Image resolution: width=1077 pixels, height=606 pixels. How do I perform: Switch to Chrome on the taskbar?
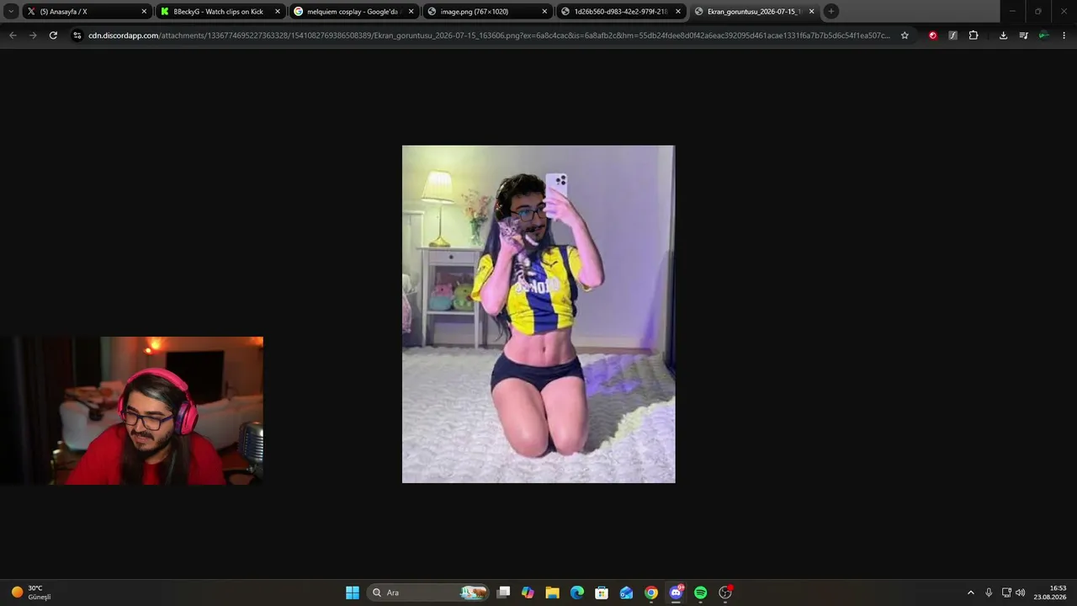click(651, 593)
